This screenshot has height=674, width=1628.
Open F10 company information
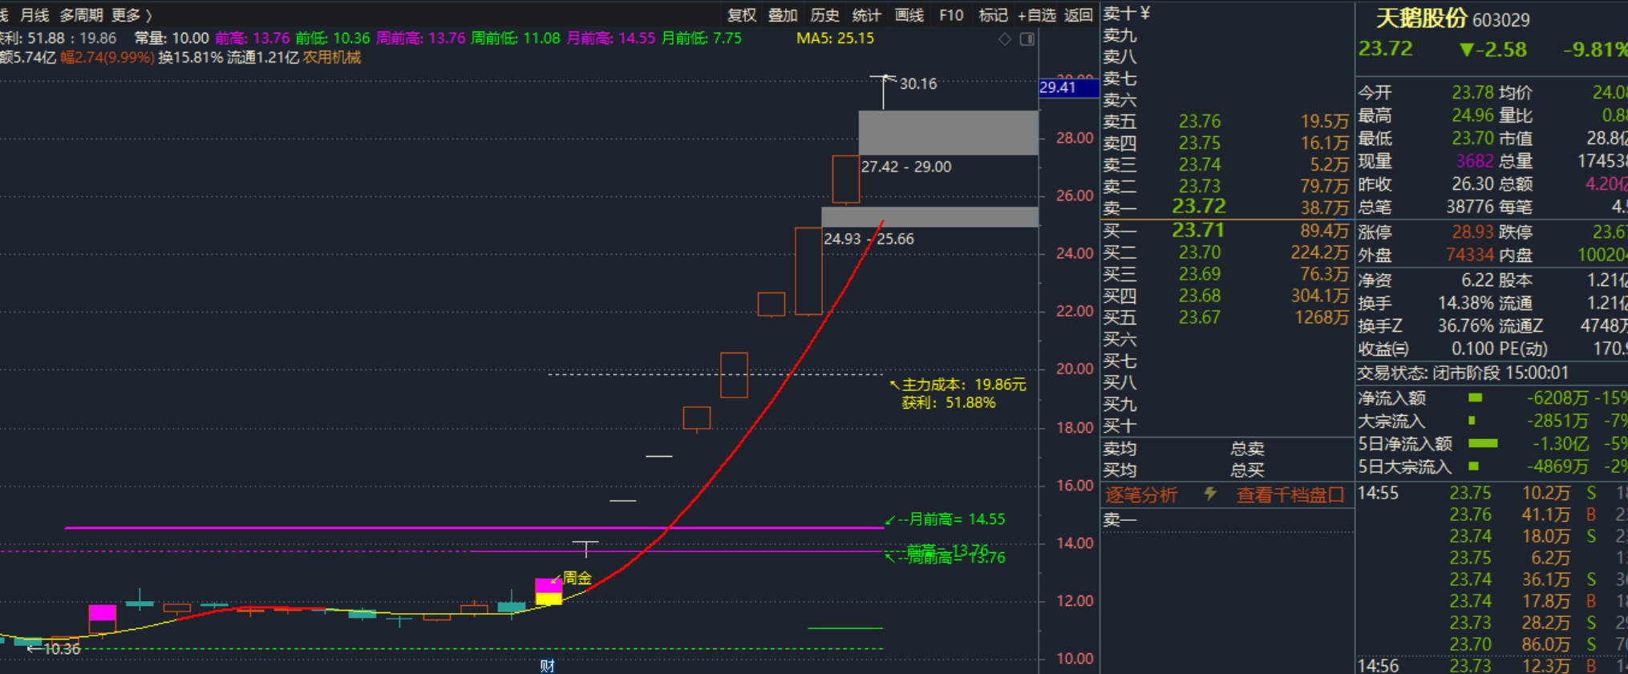point(951,15)
